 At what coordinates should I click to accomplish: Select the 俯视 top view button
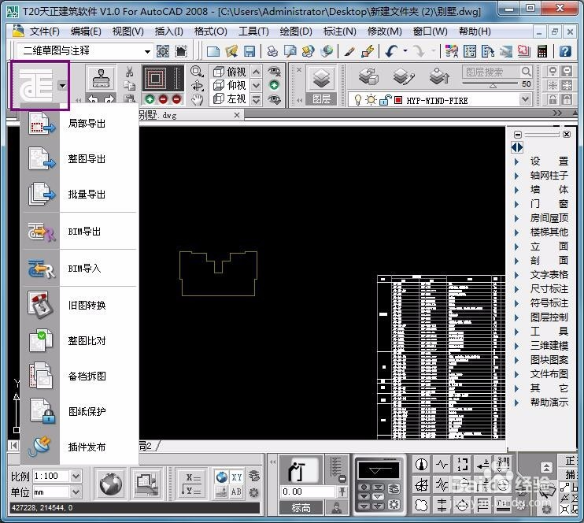click(x=230, y=72)
